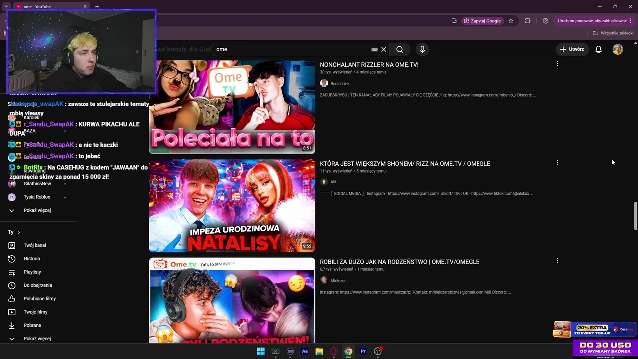
Task: Open tab search dropdown arrow
Action: (x=6, y=6)
